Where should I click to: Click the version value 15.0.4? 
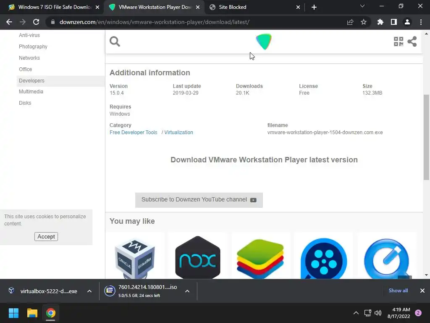[x=117, y=93]
